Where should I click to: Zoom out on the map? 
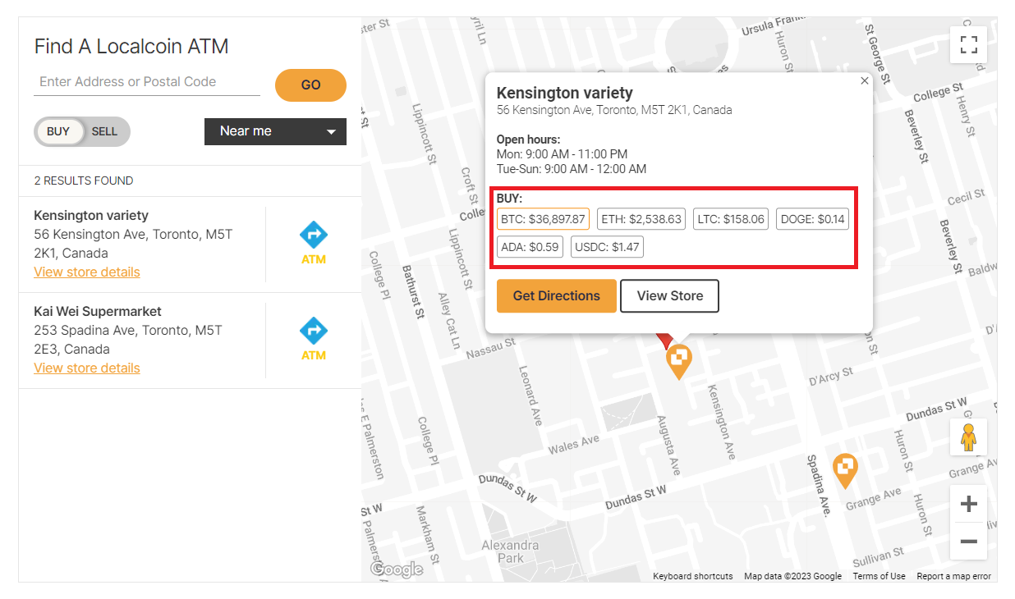coord(968,542)
